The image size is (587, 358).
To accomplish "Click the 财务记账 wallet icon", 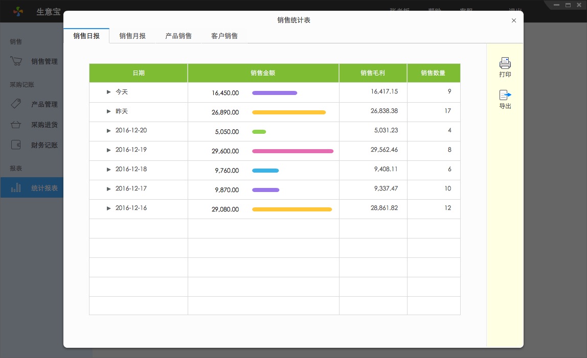I will [16, 145].
